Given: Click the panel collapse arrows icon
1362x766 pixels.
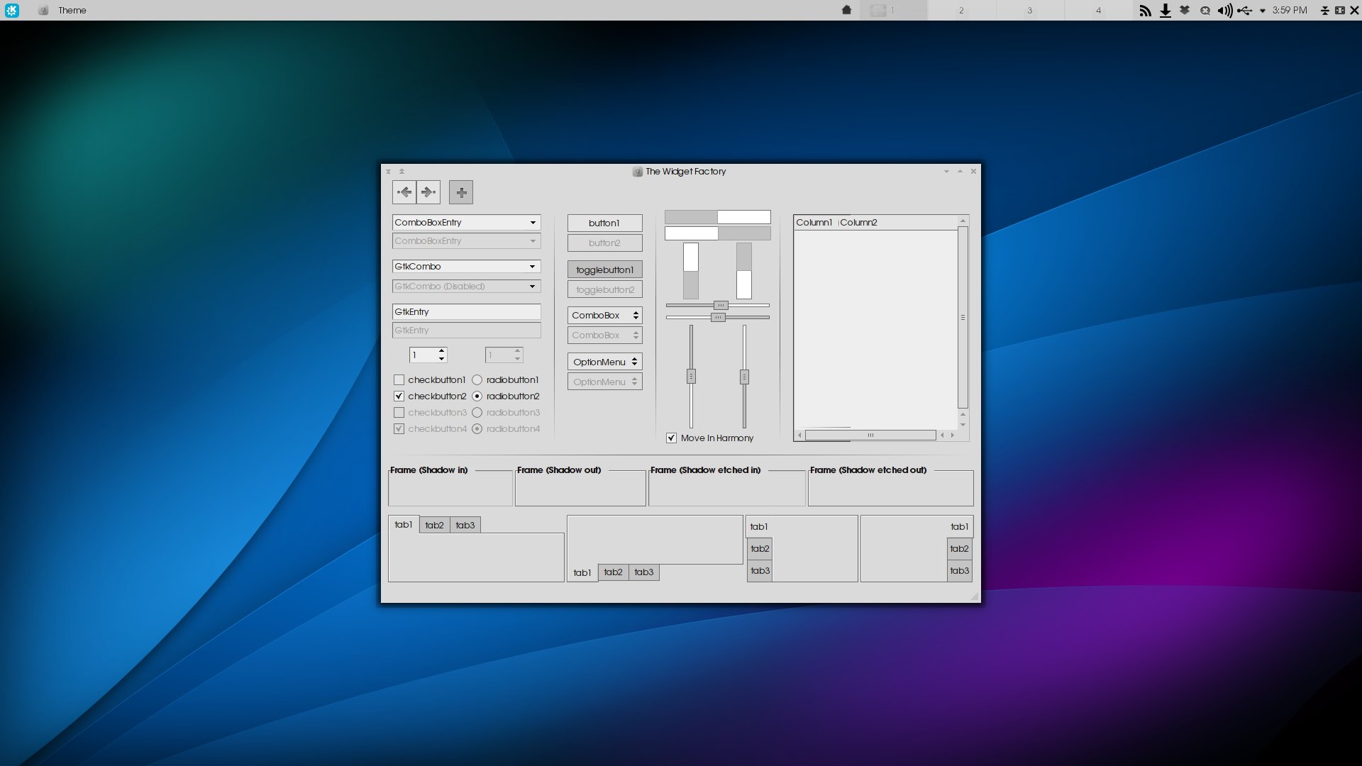Looking at the screenshot, I should pyautogui.click(x=1324, y=11).
